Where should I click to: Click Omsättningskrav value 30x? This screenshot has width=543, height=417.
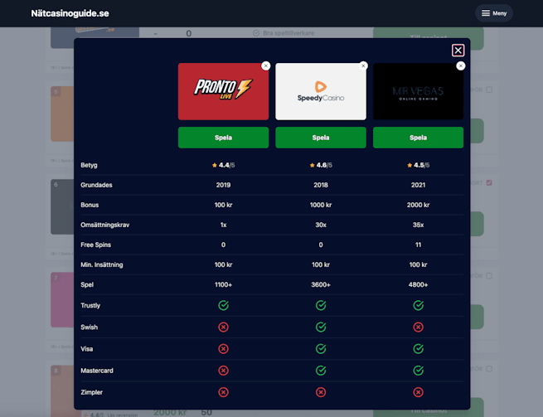point(321,225)
